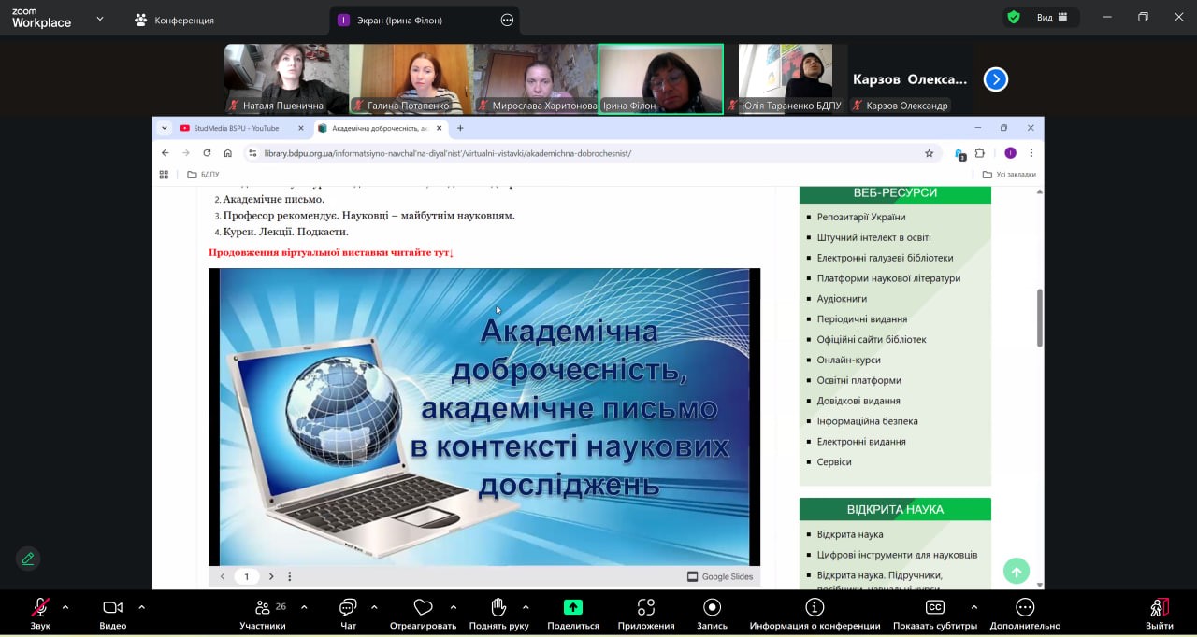Open the Чат chat panel
This screenshot has width=1197, height=637.
click(x=348, y=608)
